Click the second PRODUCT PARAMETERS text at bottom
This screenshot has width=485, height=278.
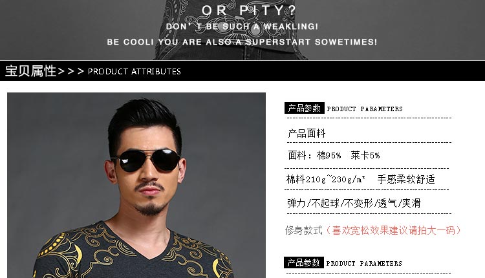click(364, 264)
